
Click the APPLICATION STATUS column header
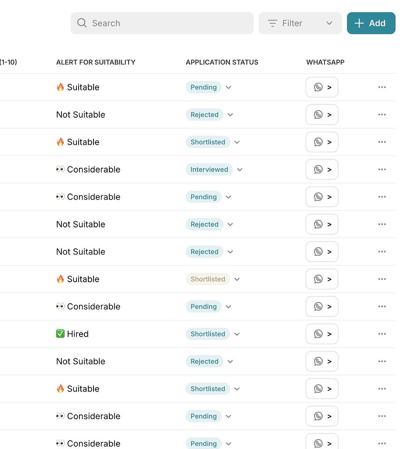click(x=222, y=62)
